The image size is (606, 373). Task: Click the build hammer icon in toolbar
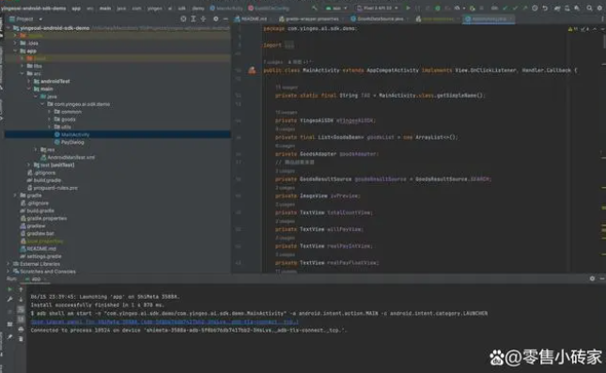pyautogui.click(x=315, y=8)
